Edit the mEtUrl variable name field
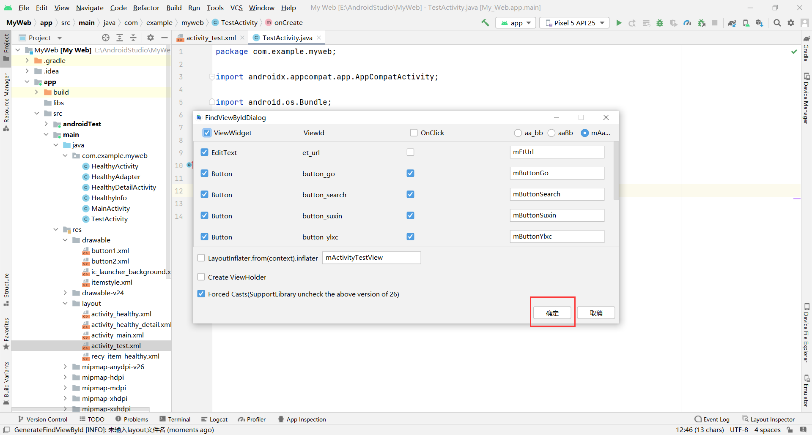The width and height of the screenshot is (812, 435). [x=557, y=152]
